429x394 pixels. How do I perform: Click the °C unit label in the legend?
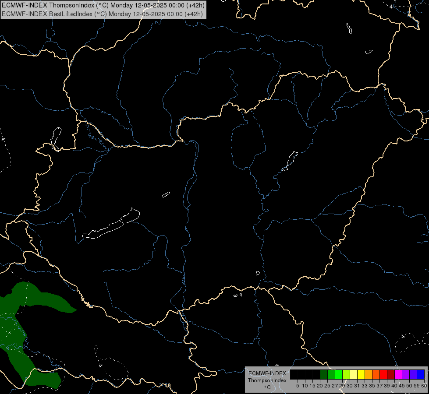(267, 387)
